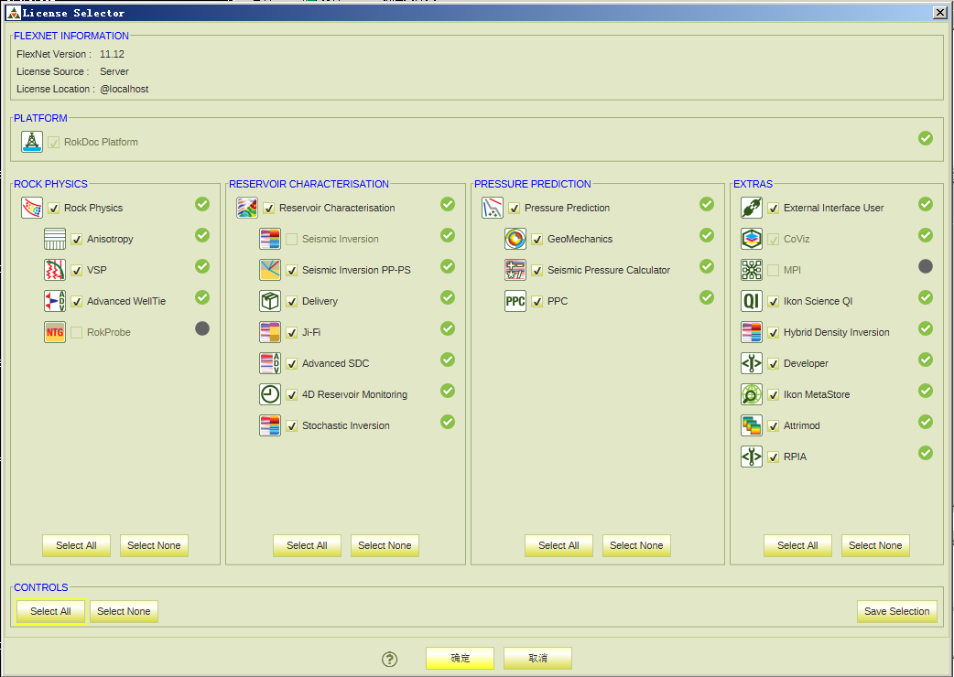Confirm with the 确定 button
Screen dimensions: 954x677
[460, 658]
